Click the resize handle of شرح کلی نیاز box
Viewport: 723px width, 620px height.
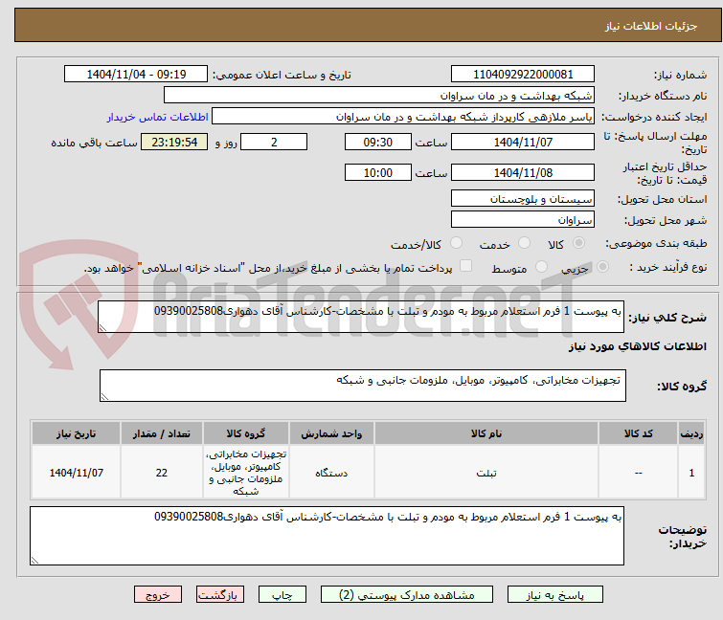click(102, 328)
